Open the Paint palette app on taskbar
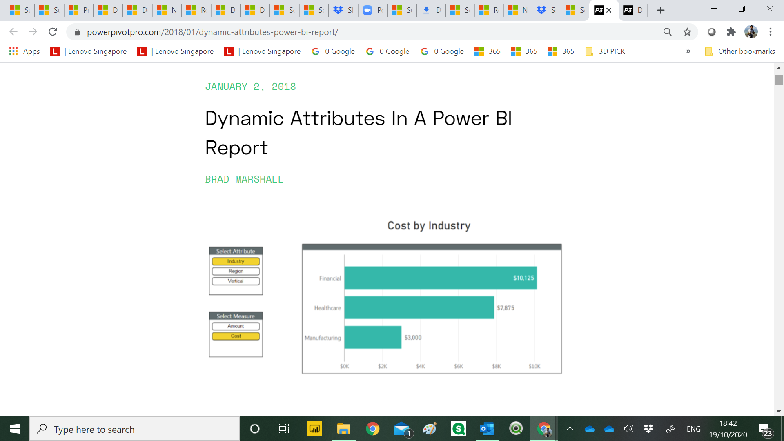784x441 pixels. pos(430,429)
